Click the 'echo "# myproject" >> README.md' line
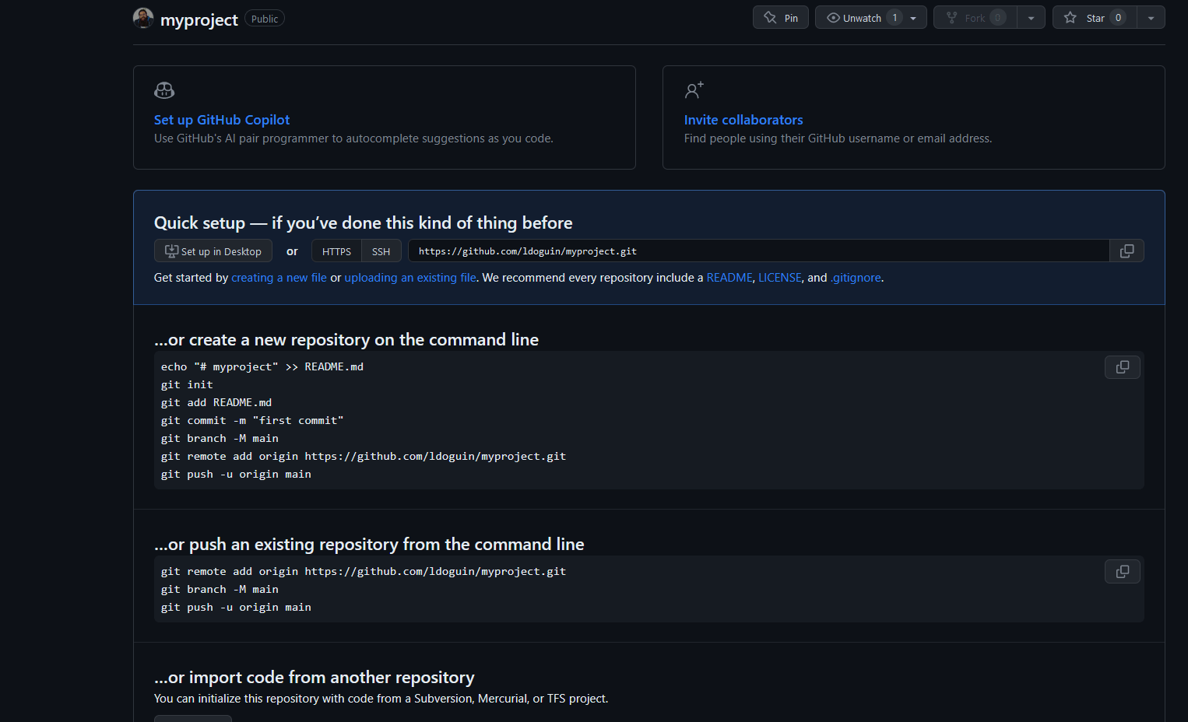The height and width of the screenshot is (722, 1188). click(262, 366)
